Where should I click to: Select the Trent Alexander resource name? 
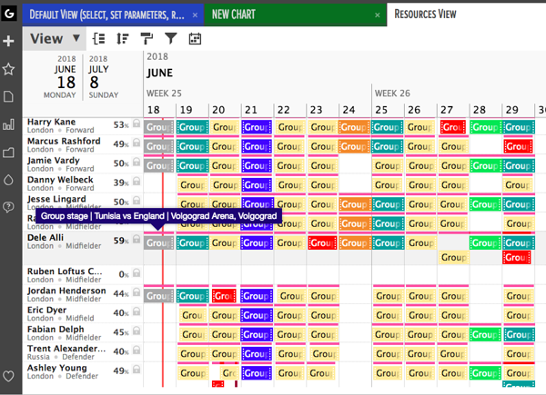66,348
